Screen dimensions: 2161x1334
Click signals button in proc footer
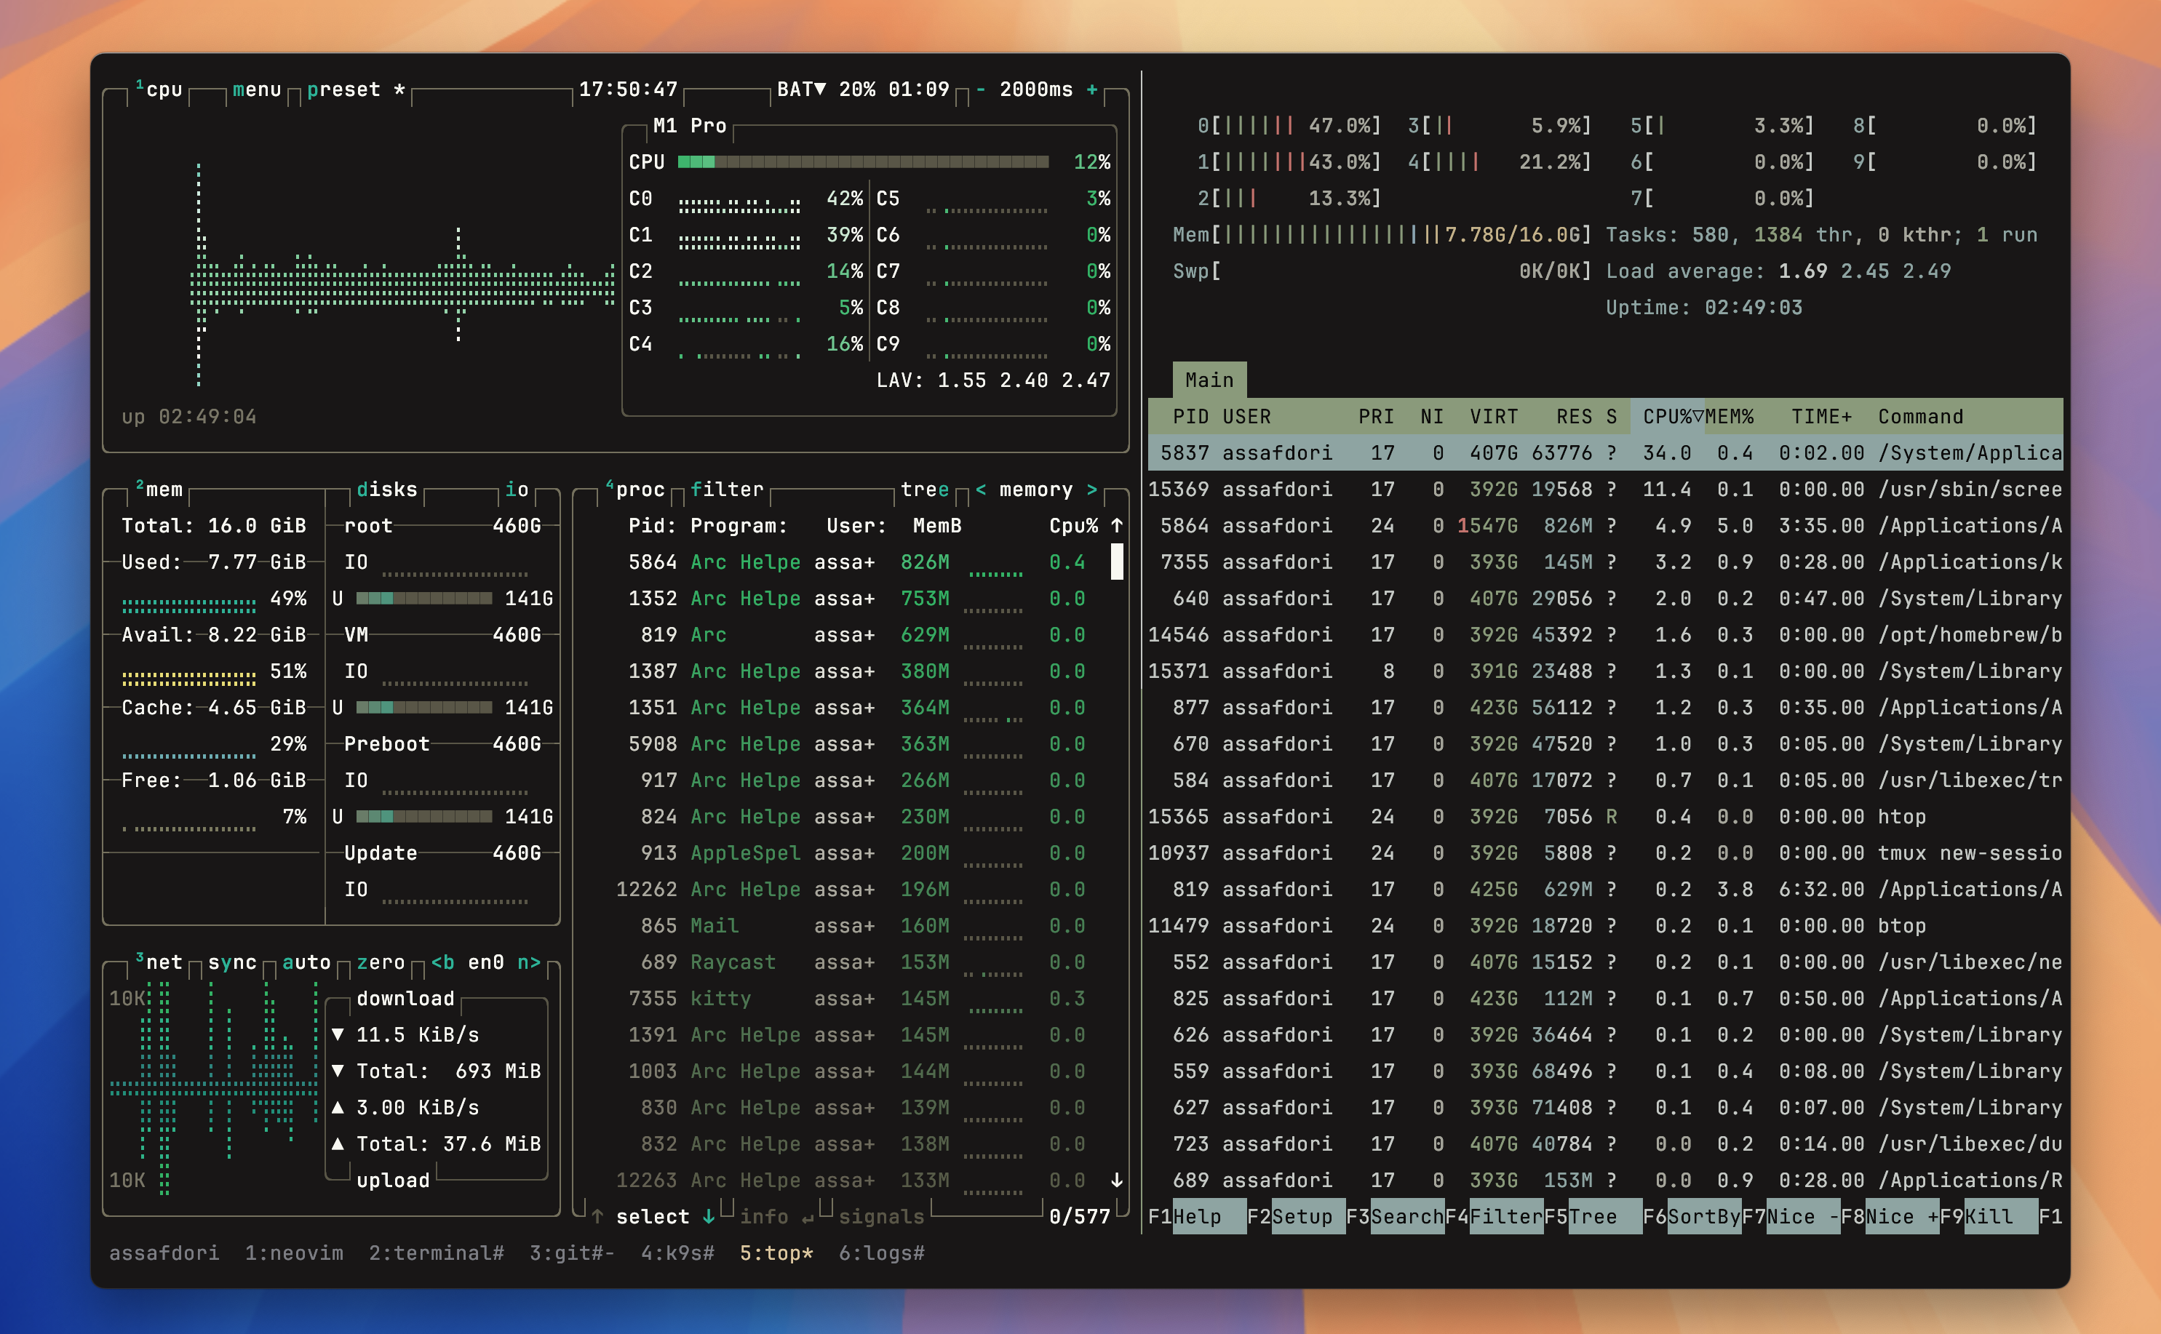882,1218
